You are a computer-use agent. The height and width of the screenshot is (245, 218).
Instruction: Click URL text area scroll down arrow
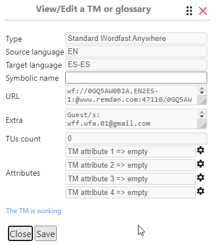click(x=202, y=92)
